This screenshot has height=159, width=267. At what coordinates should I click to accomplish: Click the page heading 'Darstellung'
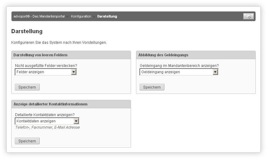[x=27, y=31]
